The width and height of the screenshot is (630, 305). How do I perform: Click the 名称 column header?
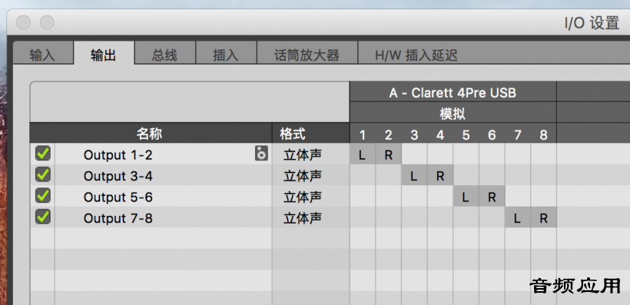tap(151, 134)
